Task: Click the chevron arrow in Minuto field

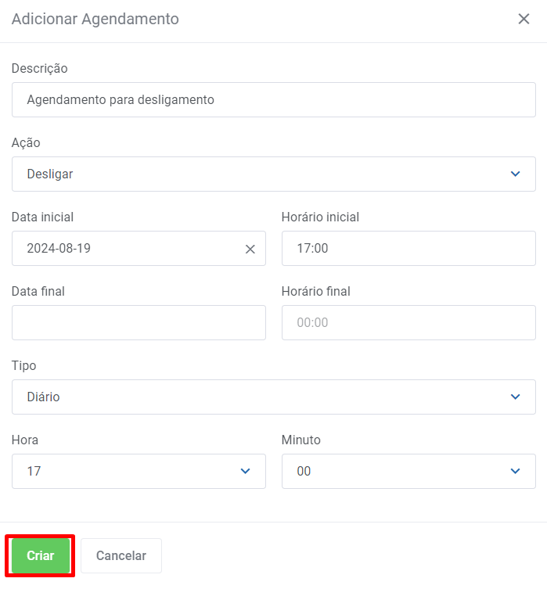Action: click(x=515, y=471)
